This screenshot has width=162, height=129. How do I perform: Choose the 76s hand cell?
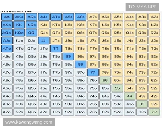(105, 73)
